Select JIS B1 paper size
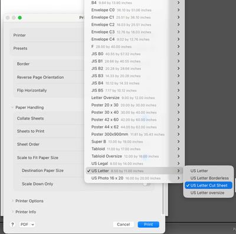Viewport: 236px width, 234px height. pyautogui.click(x=135, y=61)
